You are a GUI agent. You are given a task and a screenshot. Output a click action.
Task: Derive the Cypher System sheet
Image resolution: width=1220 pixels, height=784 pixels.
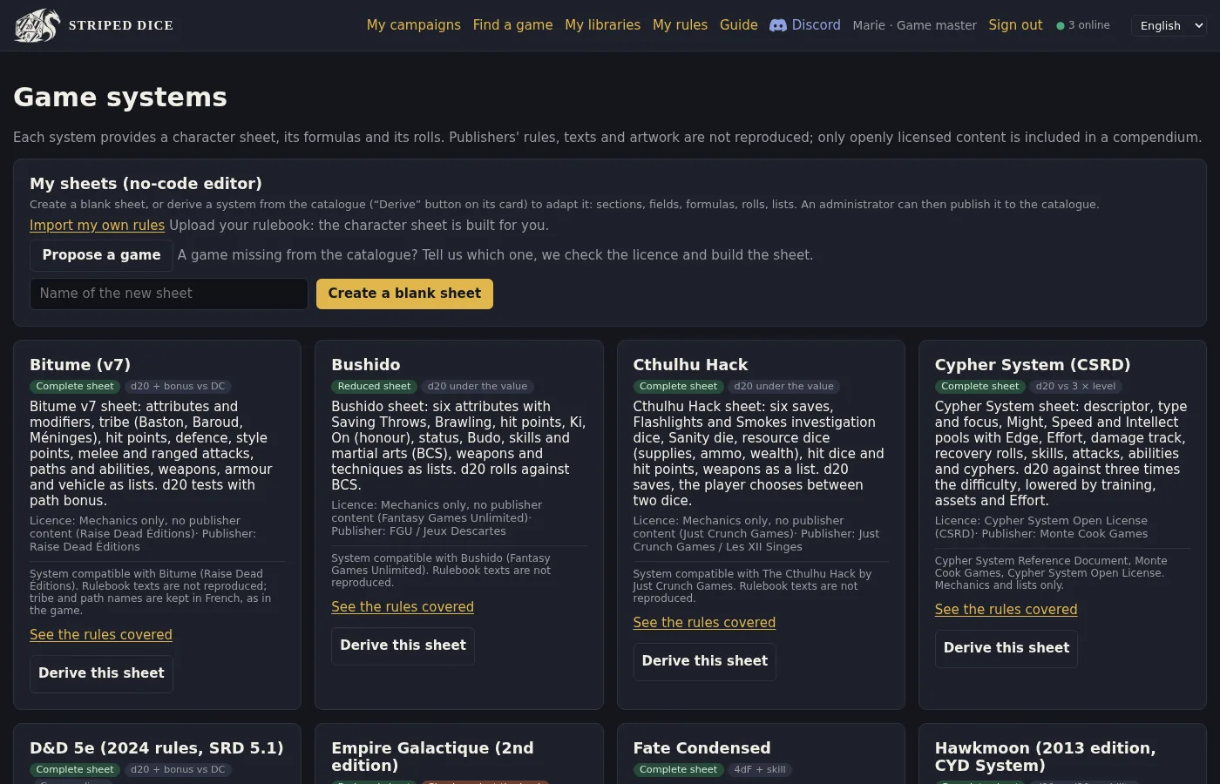[1006, 648]
